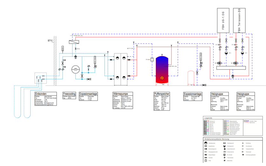This screenshot has width=266, height=166.
Task: Select the Temperaturfühler legend symbol
Action: [x=243, y=149]
